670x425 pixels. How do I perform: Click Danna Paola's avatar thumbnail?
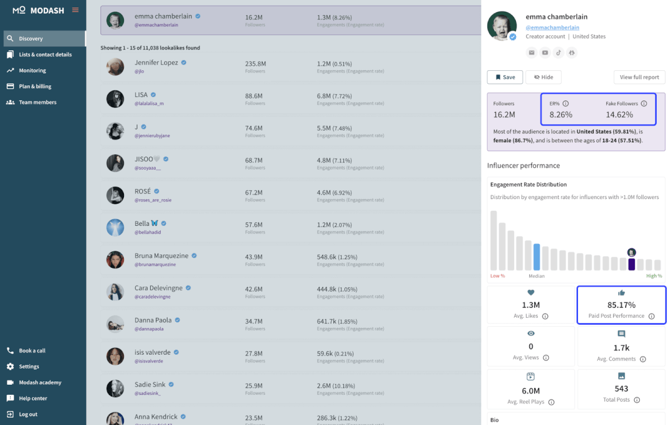(115, 324)
